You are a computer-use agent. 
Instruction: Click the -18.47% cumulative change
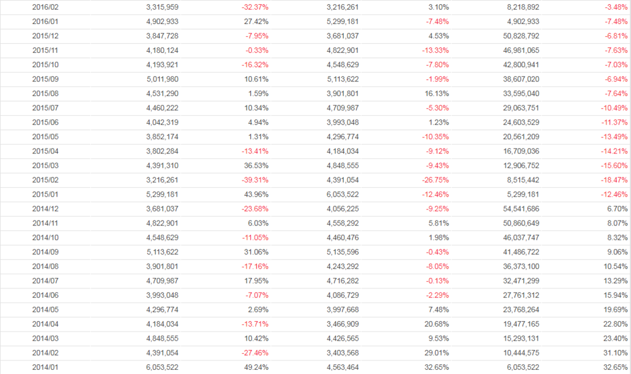tap(615, 180)
